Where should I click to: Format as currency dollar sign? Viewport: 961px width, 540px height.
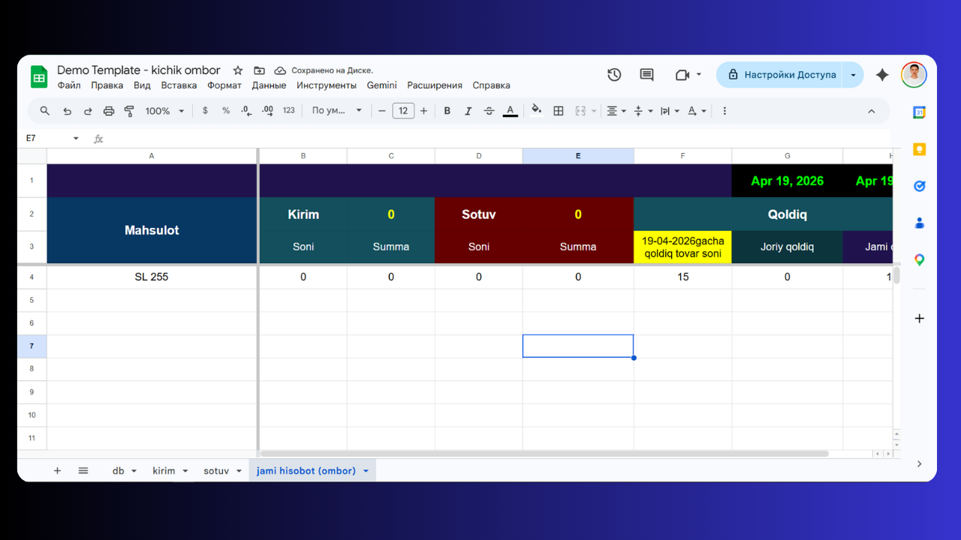tap(205, 111)
